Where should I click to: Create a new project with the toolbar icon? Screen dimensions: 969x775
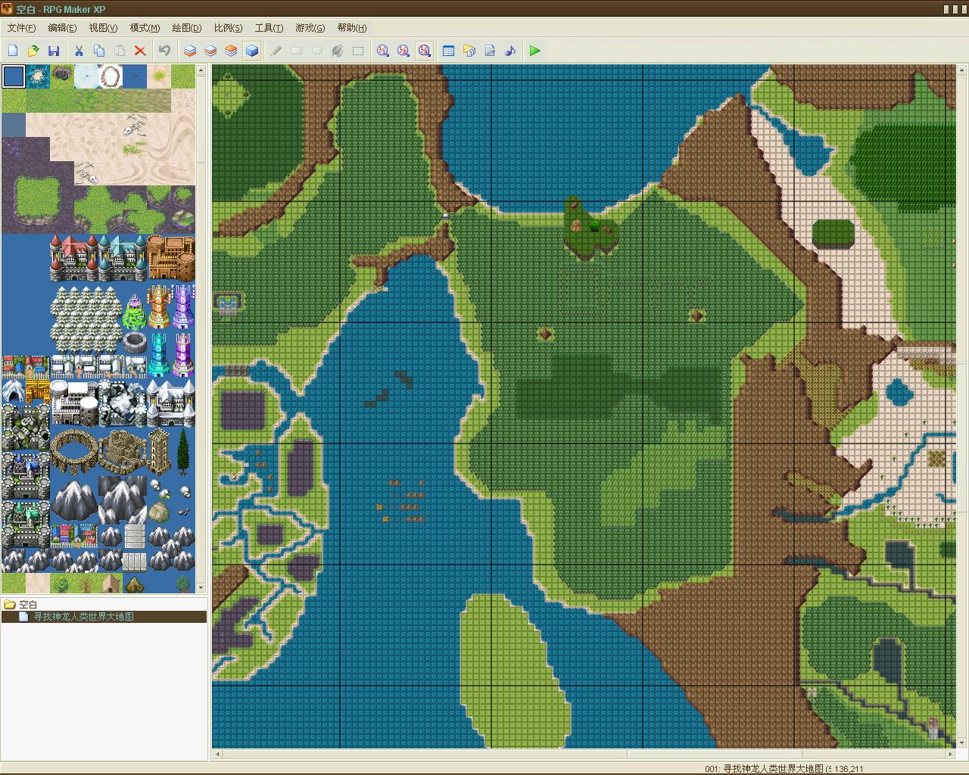(13, 51)
